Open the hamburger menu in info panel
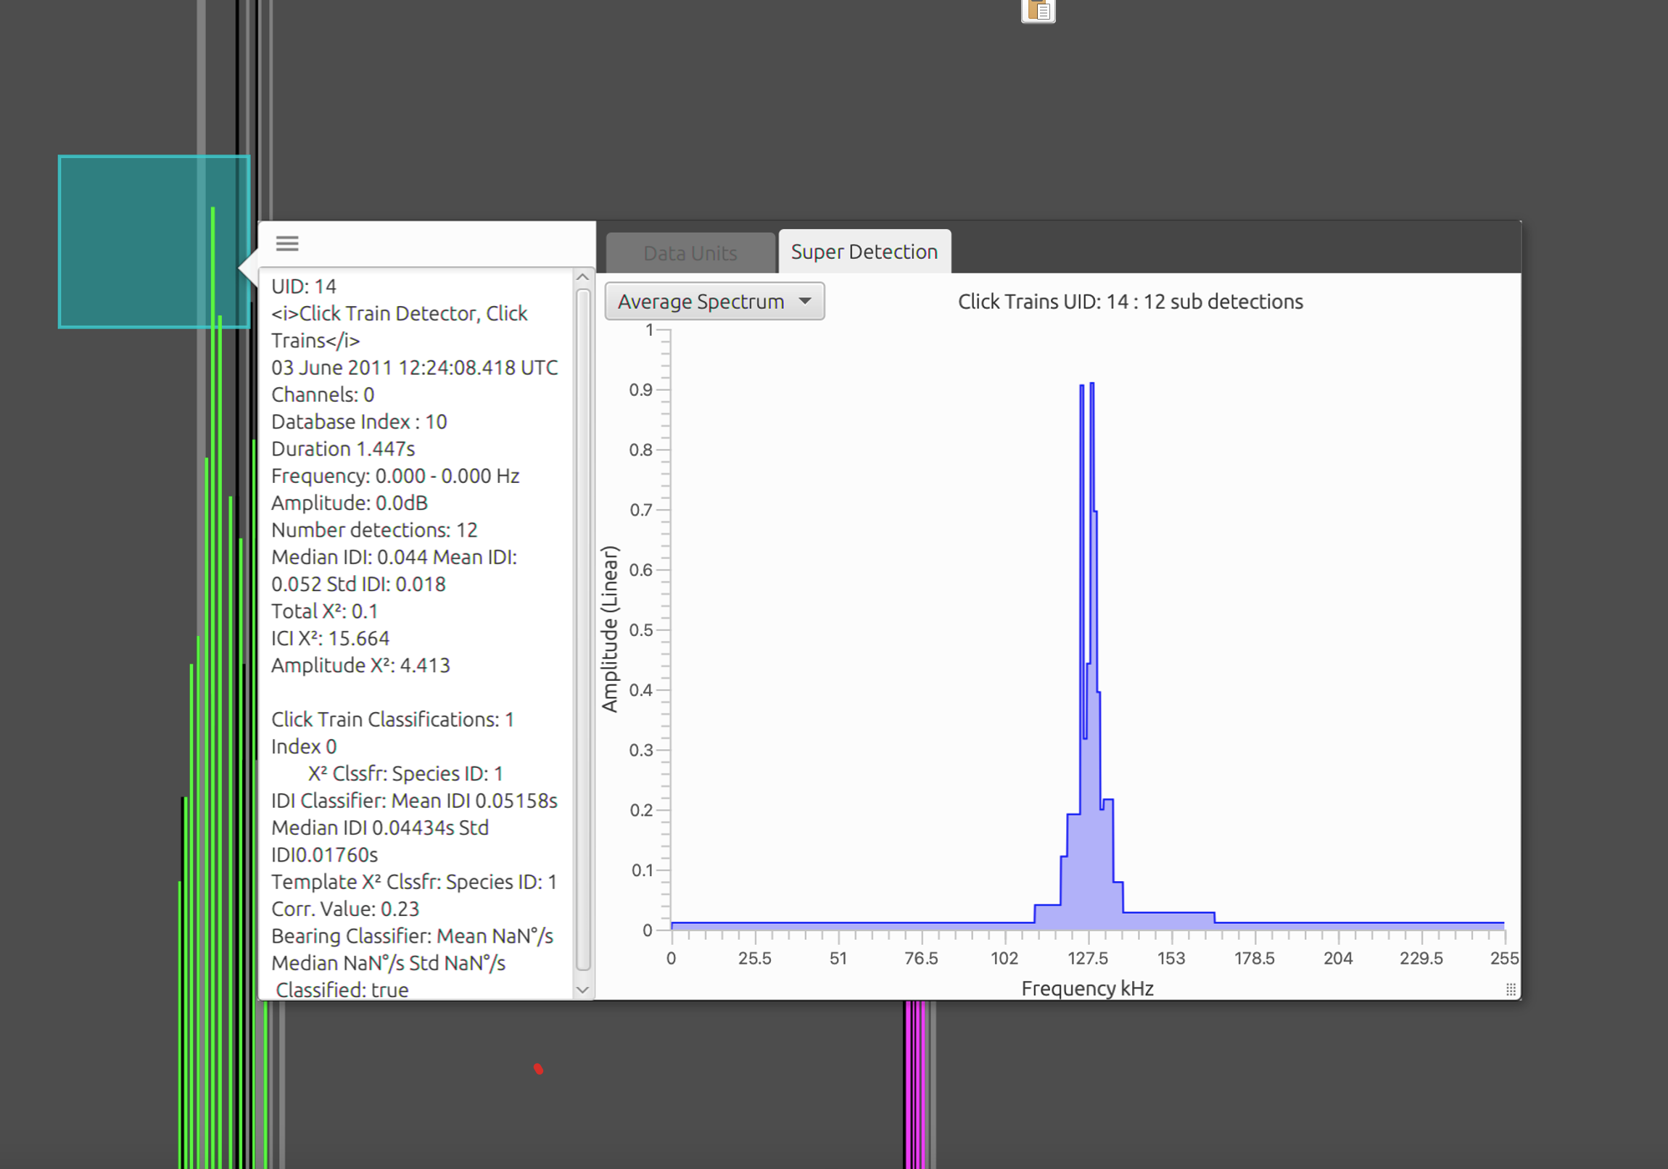This screenshot has width=1668, height=1169. [287, 244]
